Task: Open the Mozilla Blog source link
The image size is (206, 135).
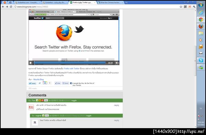Action: 38,79
